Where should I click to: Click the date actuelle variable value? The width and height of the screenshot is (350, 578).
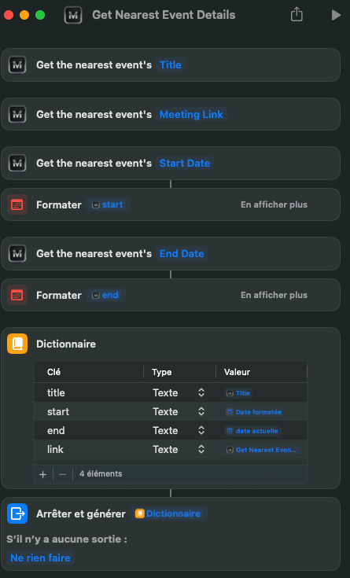pyautogui.click(x=252, y=431)
